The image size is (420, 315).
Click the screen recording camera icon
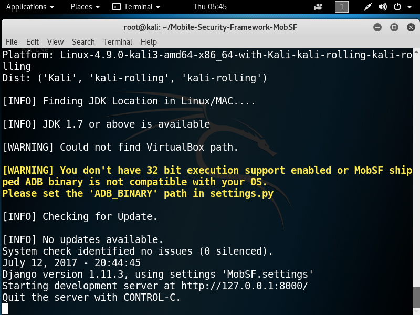318,7
